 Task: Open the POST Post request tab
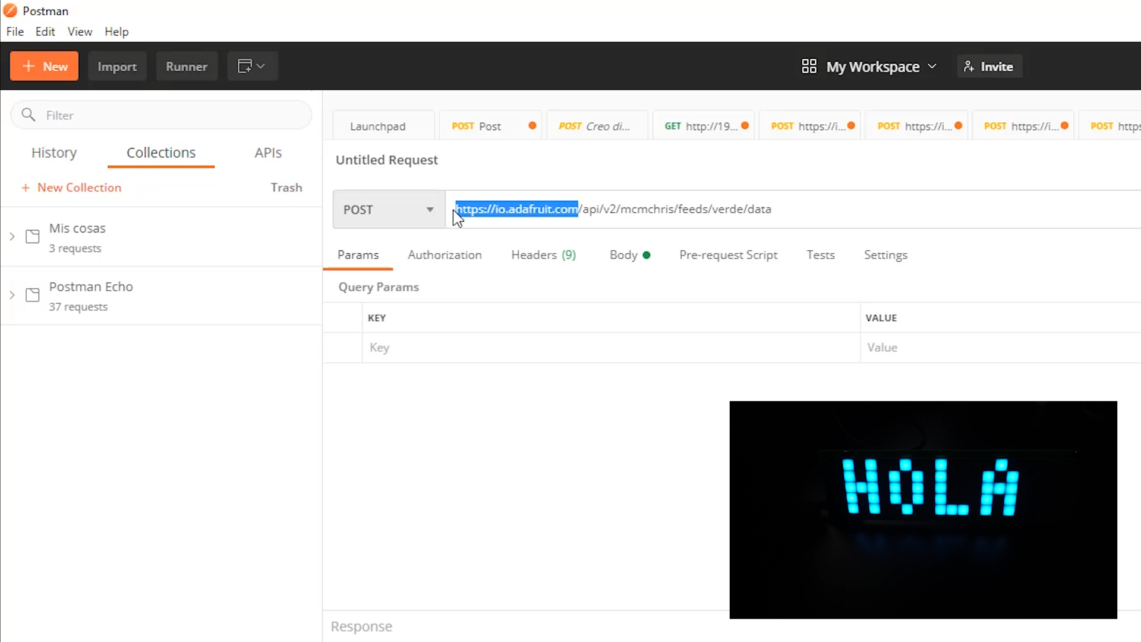(490, 126)
